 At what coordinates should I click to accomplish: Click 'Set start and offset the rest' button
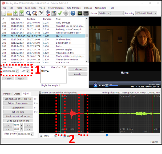(18, 99)
